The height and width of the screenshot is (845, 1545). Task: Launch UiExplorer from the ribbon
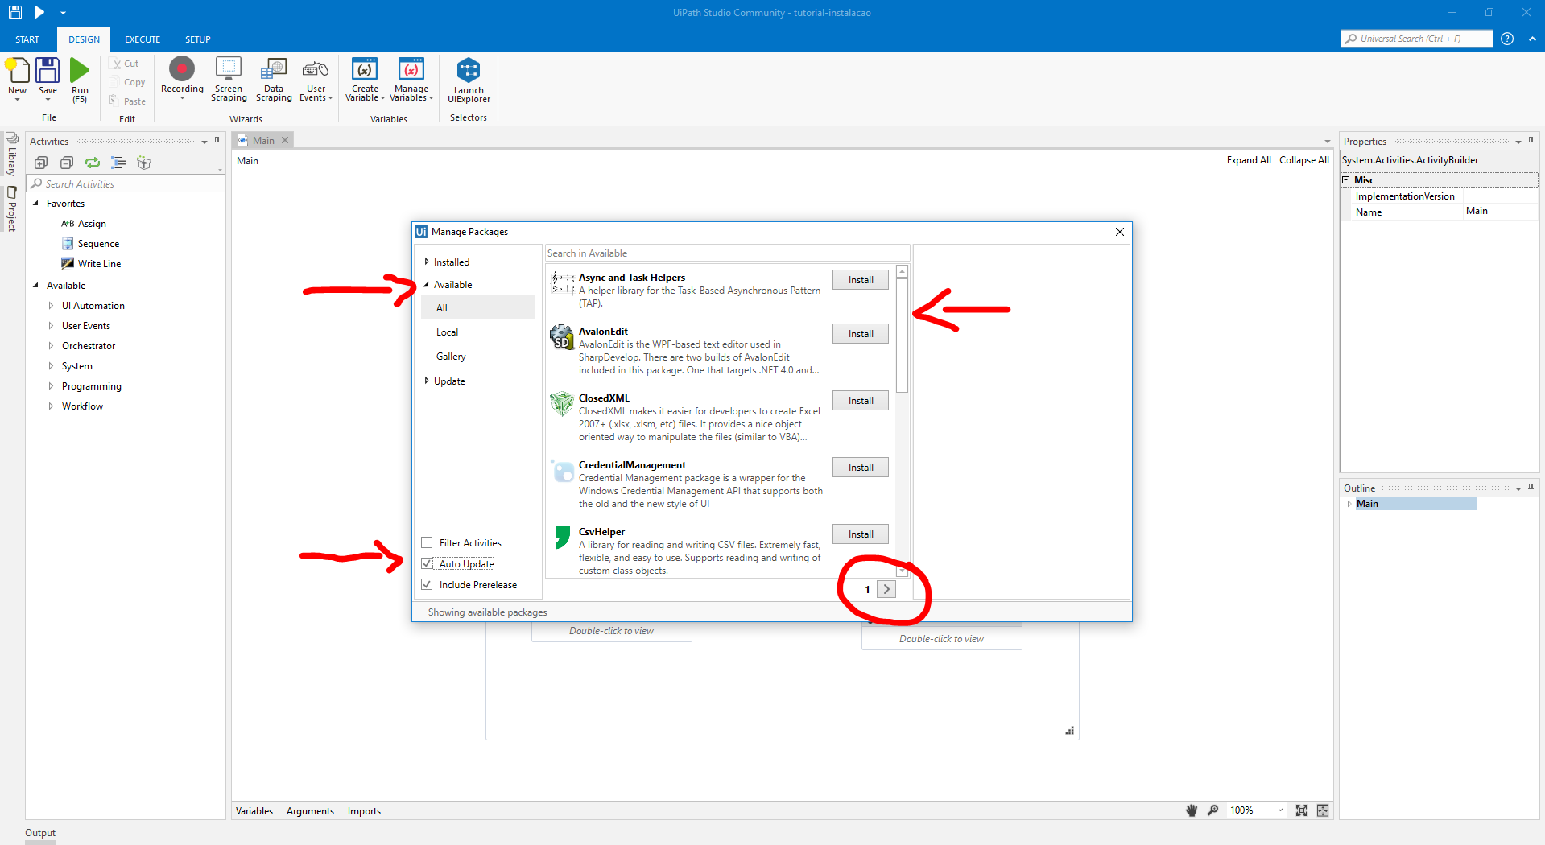click(469, 69)
